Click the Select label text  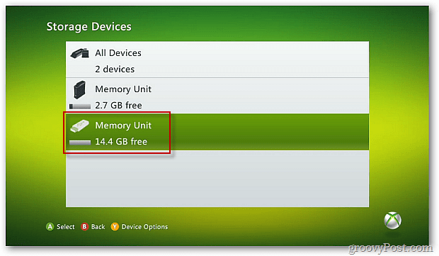coord(66,226)
